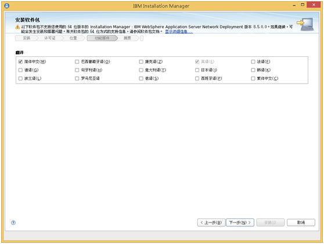Enable the 西班牙语(P) checkbox
Screen dimensions: 324x244
click(197, 78)
